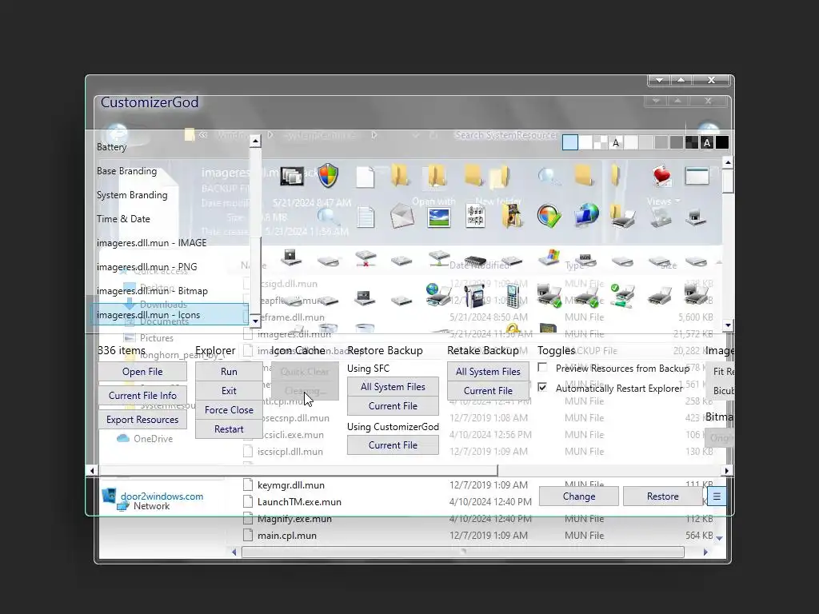Select the drive with Windows flag icon
Screen dimensions: 819x614
[x=549, y=257]
